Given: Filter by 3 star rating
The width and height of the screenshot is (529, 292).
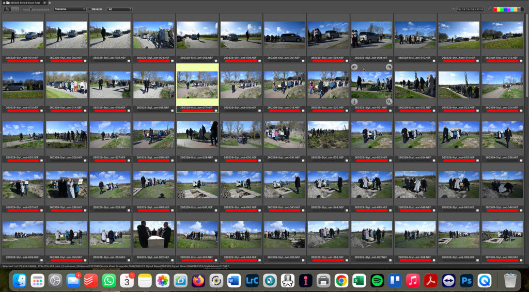Looking at the screenshot, I should click(472, 9).
